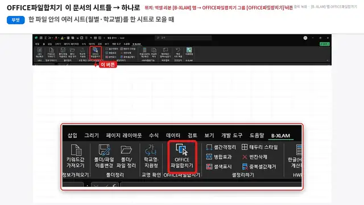Screen dimensions: 364x205
Task: Click the blue 무엇 badge
Action: (16, 20)
